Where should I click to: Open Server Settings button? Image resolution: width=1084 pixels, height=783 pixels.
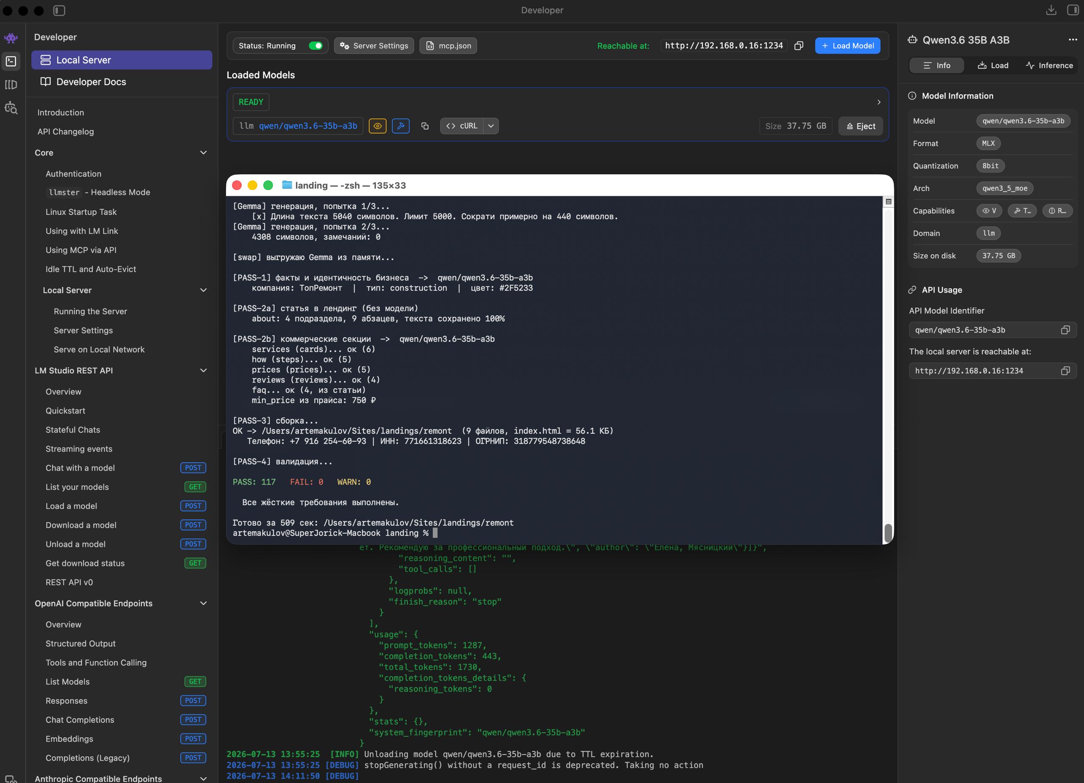click(x=374, y=46)
